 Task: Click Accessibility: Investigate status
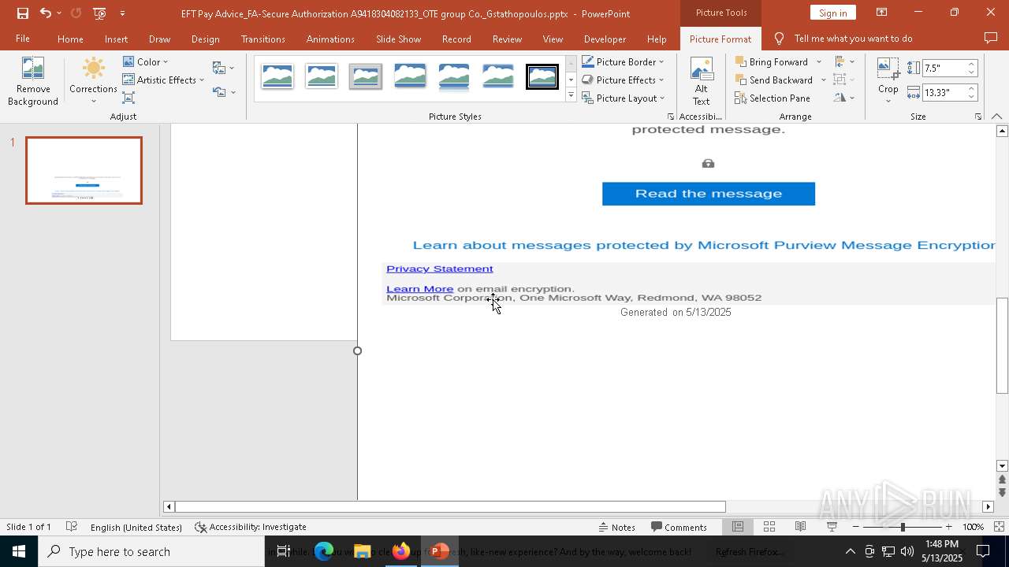(251, 527)
